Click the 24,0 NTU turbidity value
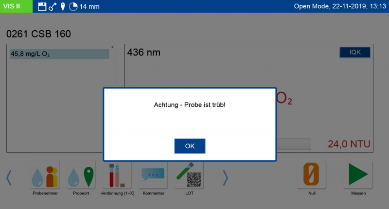This screenshot has width=389, height=209. 349,144
